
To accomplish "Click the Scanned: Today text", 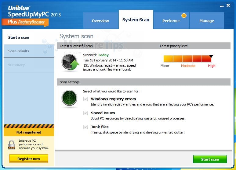I will click(x=96, y=55).
